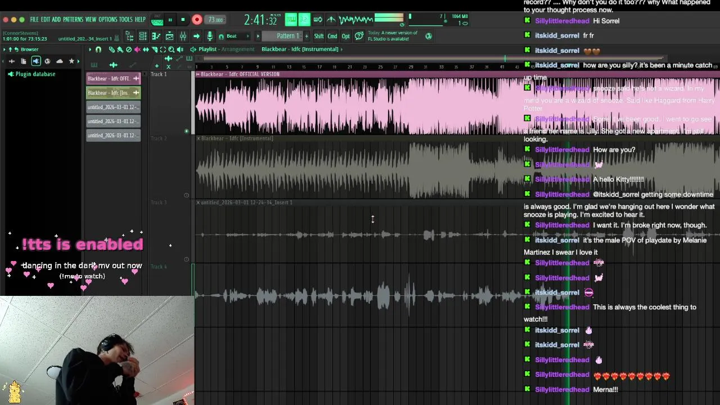Click the tempo field showing 73.000
Viewport: 720px width, 405px height.
(215, 20)
